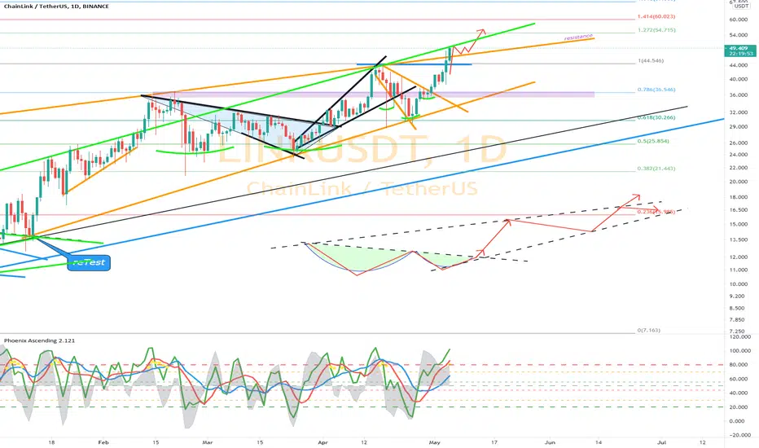Click the 18 date label on the time axis
Viewport: 759px width, 448px height.
tap(51, 442)
